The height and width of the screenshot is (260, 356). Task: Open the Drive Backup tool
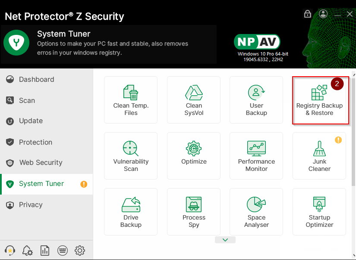pos(131,211)
